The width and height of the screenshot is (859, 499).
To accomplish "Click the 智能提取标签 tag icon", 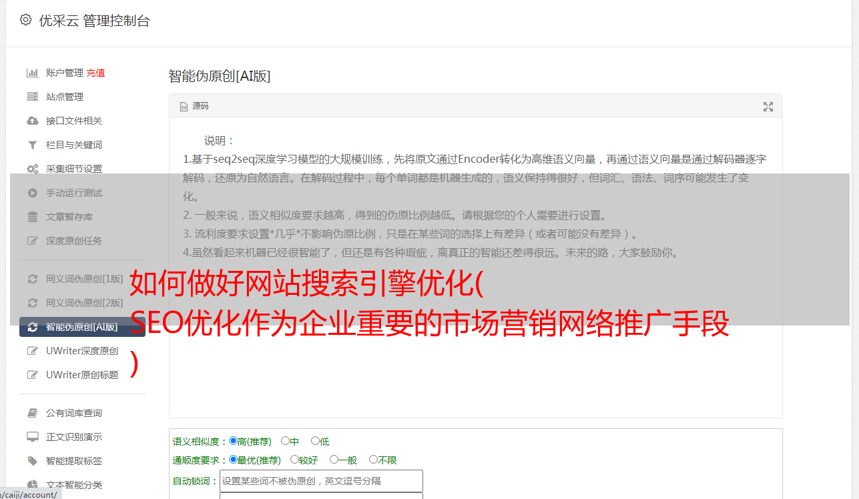I will coord(32,461).
